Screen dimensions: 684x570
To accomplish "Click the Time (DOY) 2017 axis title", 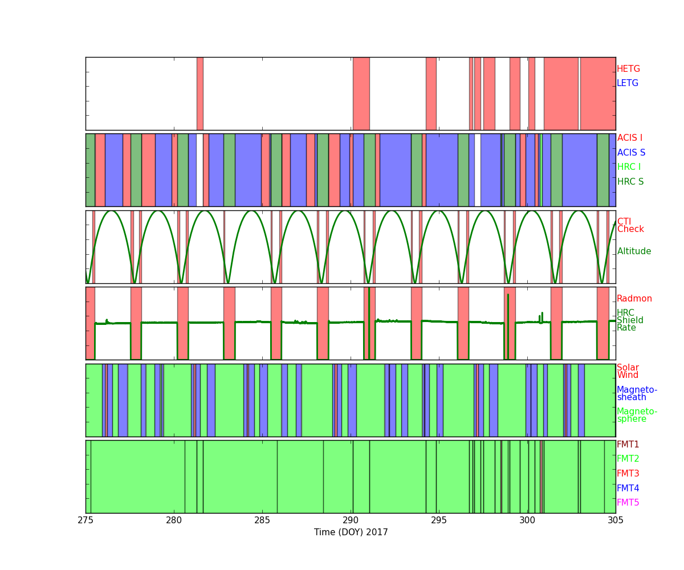I will [351, 532].
